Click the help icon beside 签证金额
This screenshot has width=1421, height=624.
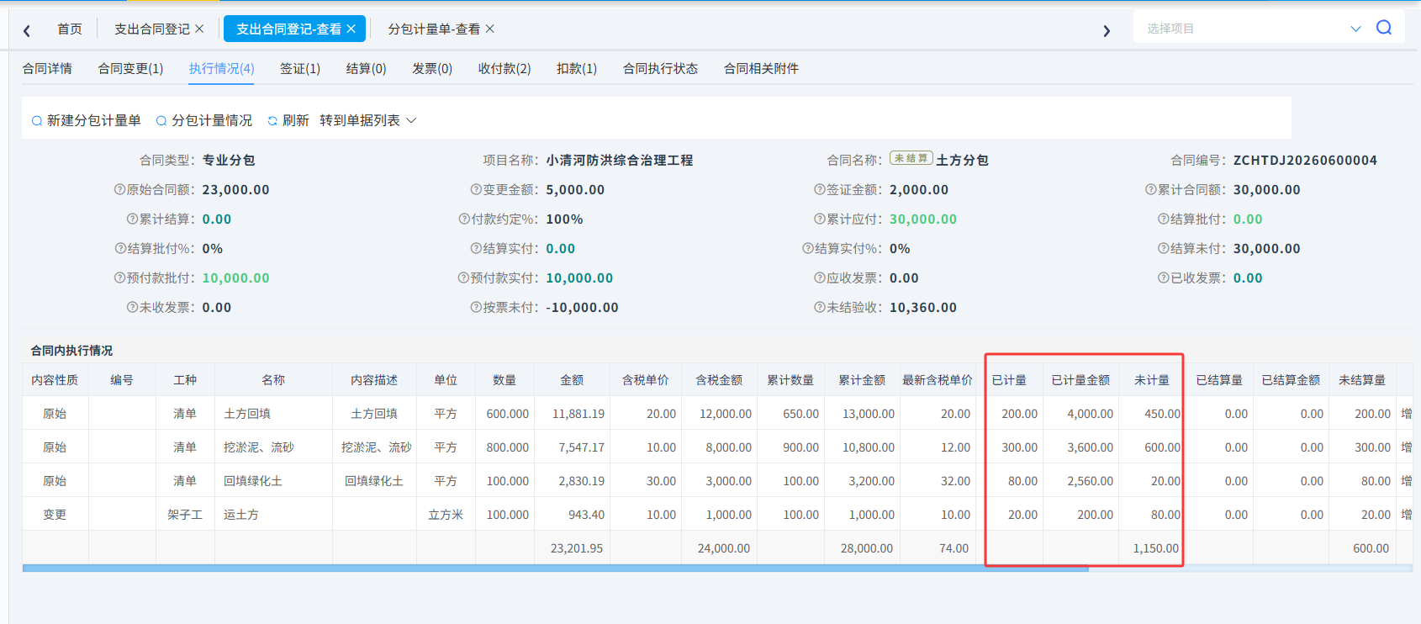820,190
